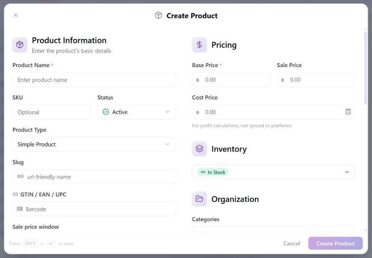Image resolution: width=372 pixels, height=258 pixels.
Task: Click the 'Organization' section heading
Action: coord(235,199)
